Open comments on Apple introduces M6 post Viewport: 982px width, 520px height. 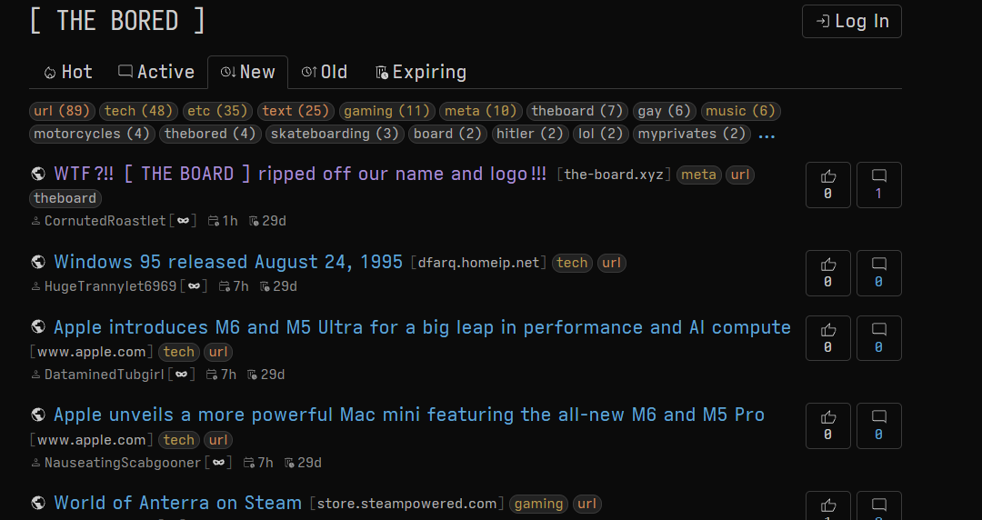click(878, 338)
